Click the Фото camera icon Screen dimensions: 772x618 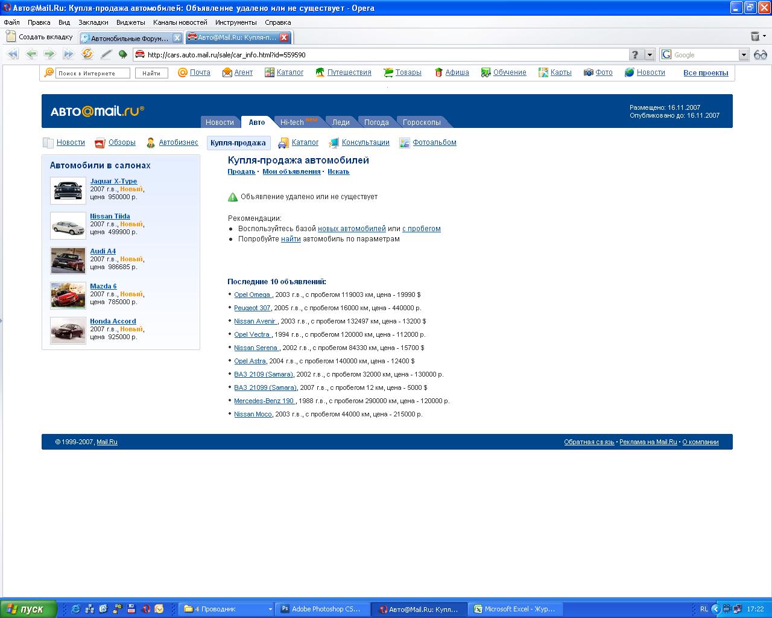[589, 72]
